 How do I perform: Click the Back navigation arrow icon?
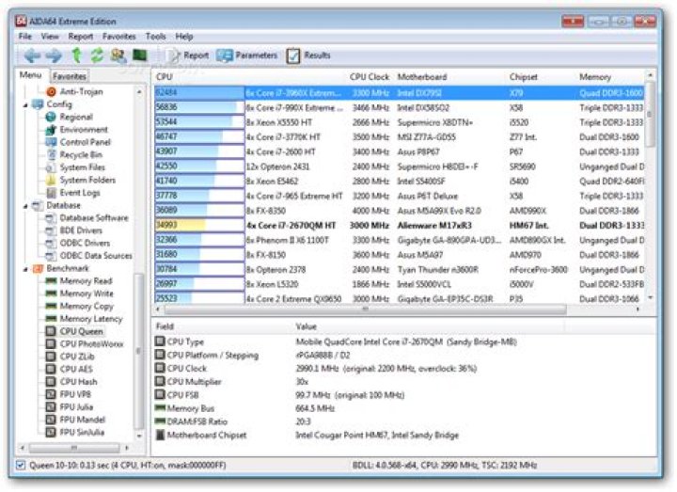click(32, 56)
